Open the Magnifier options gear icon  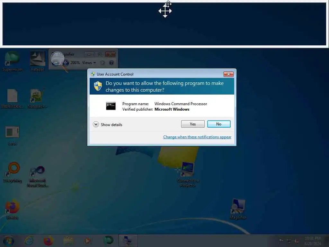pos(102,63)
